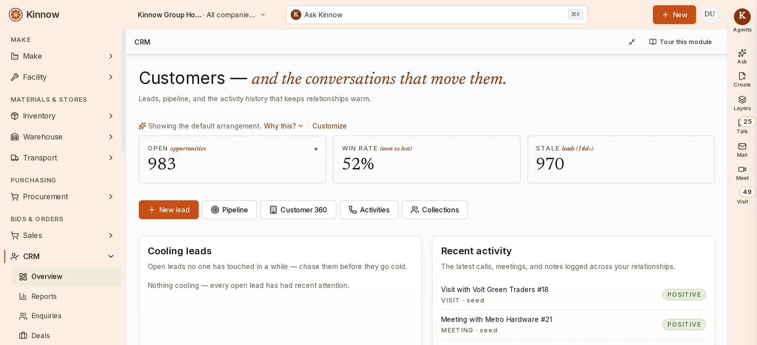Click the collapse view arrows icon
Image resolution: width=757 pixels, height=345 pixels.
[x=632, y=42]
